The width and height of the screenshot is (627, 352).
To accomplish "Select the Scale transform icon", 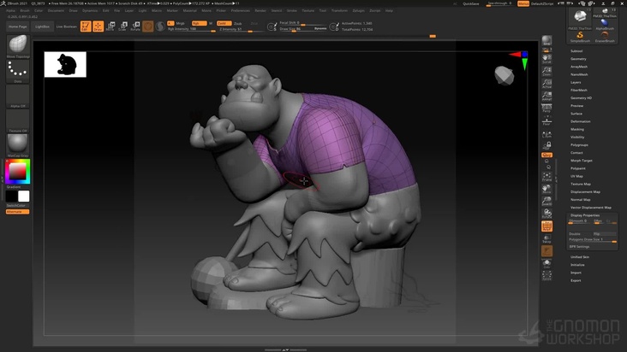I will 123,26.
